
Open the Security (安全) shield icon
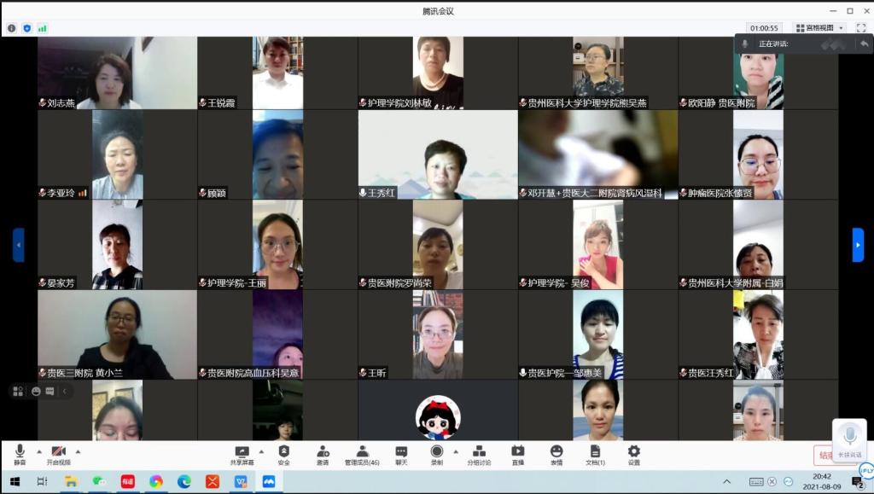[283, 453]
